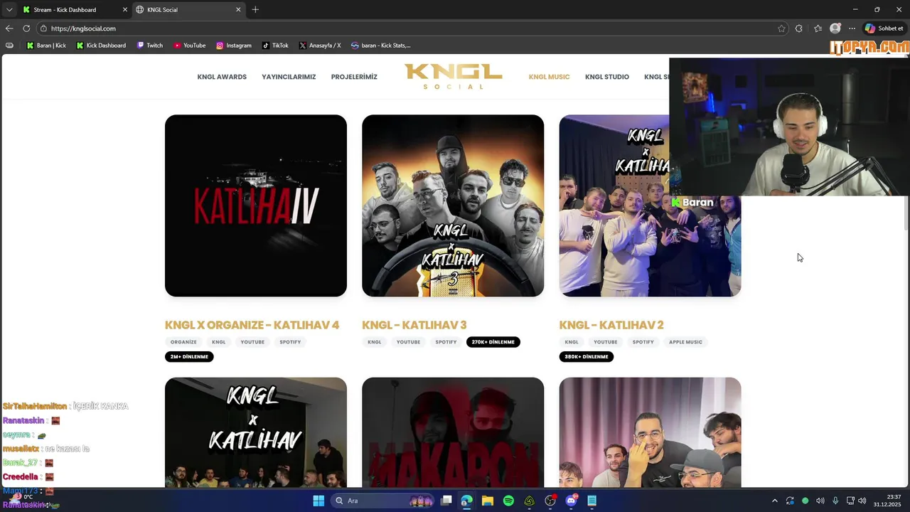Image resolution: width=910 pixels, height=512 pixels.
Task: Open the browser profile avatar
Action: (x=835, y=28)
